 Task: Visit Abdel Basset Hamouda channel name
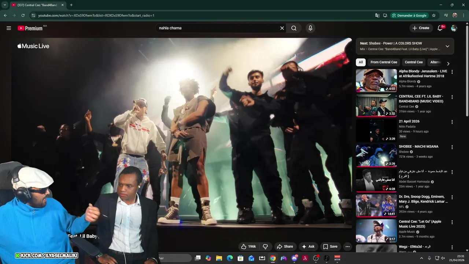click(414, 181)
